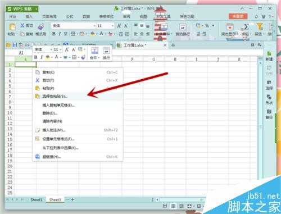Add a new sheet with the plus beside Sheet3

[x=72, y=199]
